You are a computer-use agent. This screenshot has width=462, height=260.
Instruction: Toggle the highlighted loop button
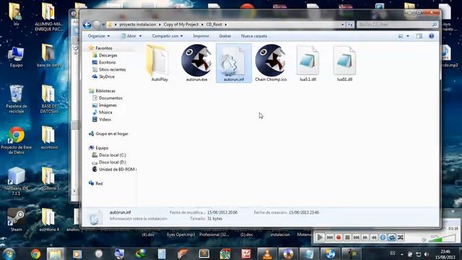tap(391, 238)
